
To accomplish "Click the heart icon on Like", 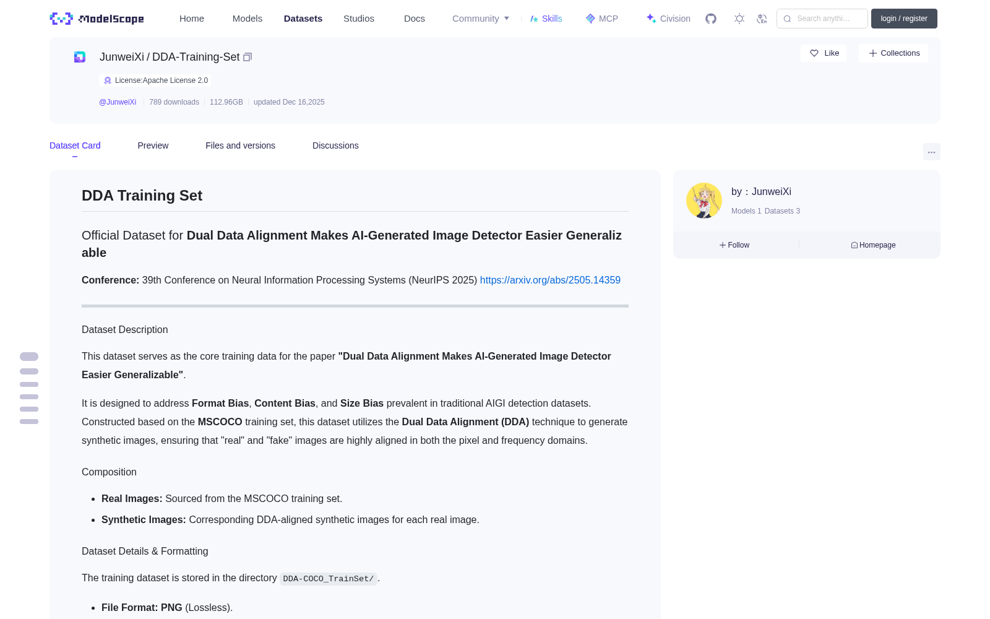I will point(814,53).
